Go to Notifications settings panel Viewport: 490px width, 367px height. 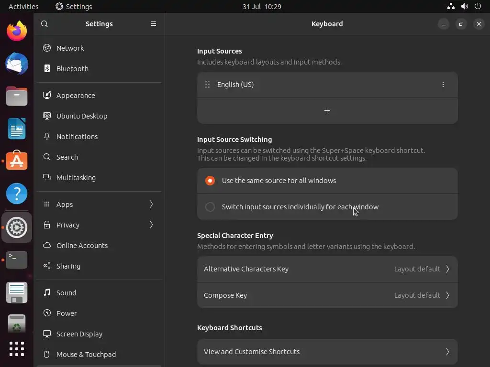pyautogui.click(x=77, y=137)
